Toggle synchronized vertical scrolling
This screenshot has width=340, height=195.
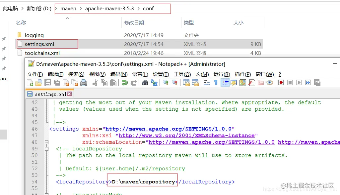pyautogui.click(x=186, y=83)
